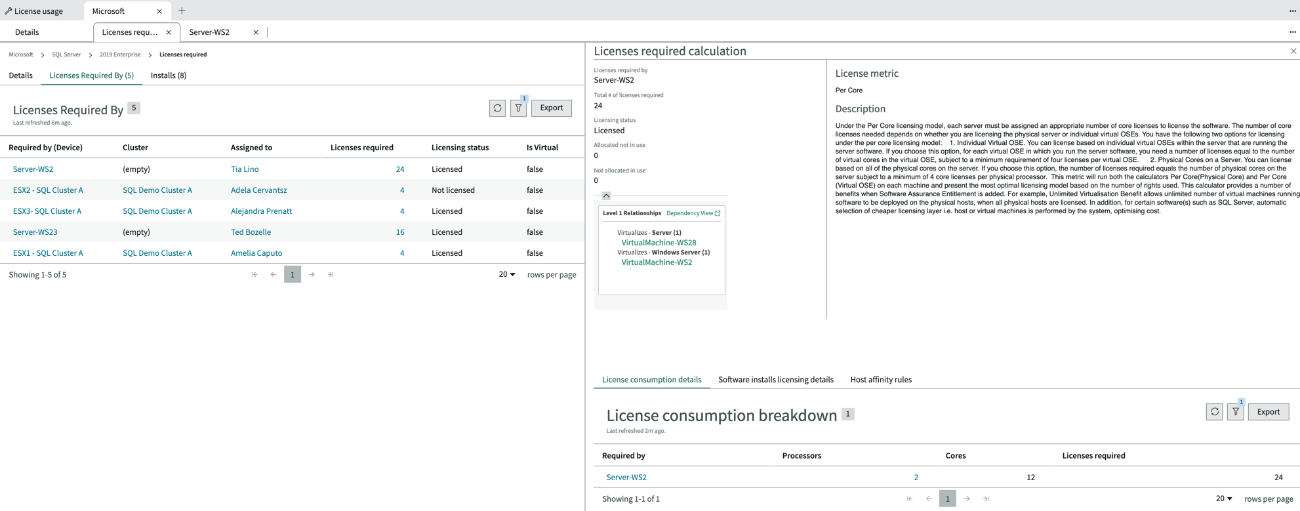Open user Amelia Caputo
The height and width of the screenshot is (511, 1300).
[256, 253]
